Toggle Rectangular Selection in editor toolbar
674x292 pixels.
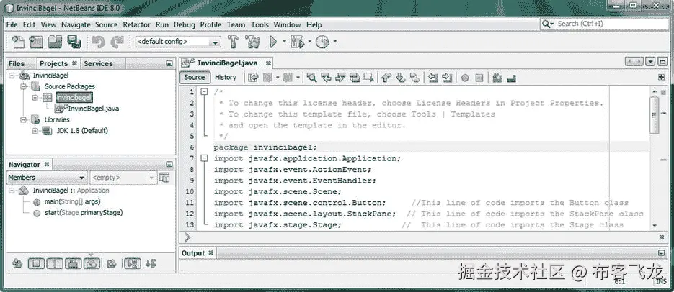pyautogui.click(x=368, y=78)
